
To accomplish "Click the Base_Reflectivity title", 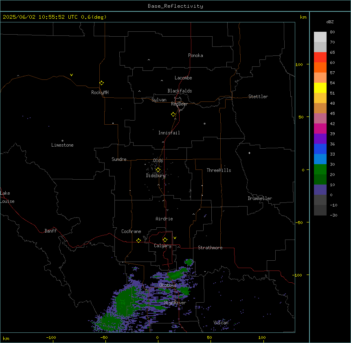I will point(175,6).
